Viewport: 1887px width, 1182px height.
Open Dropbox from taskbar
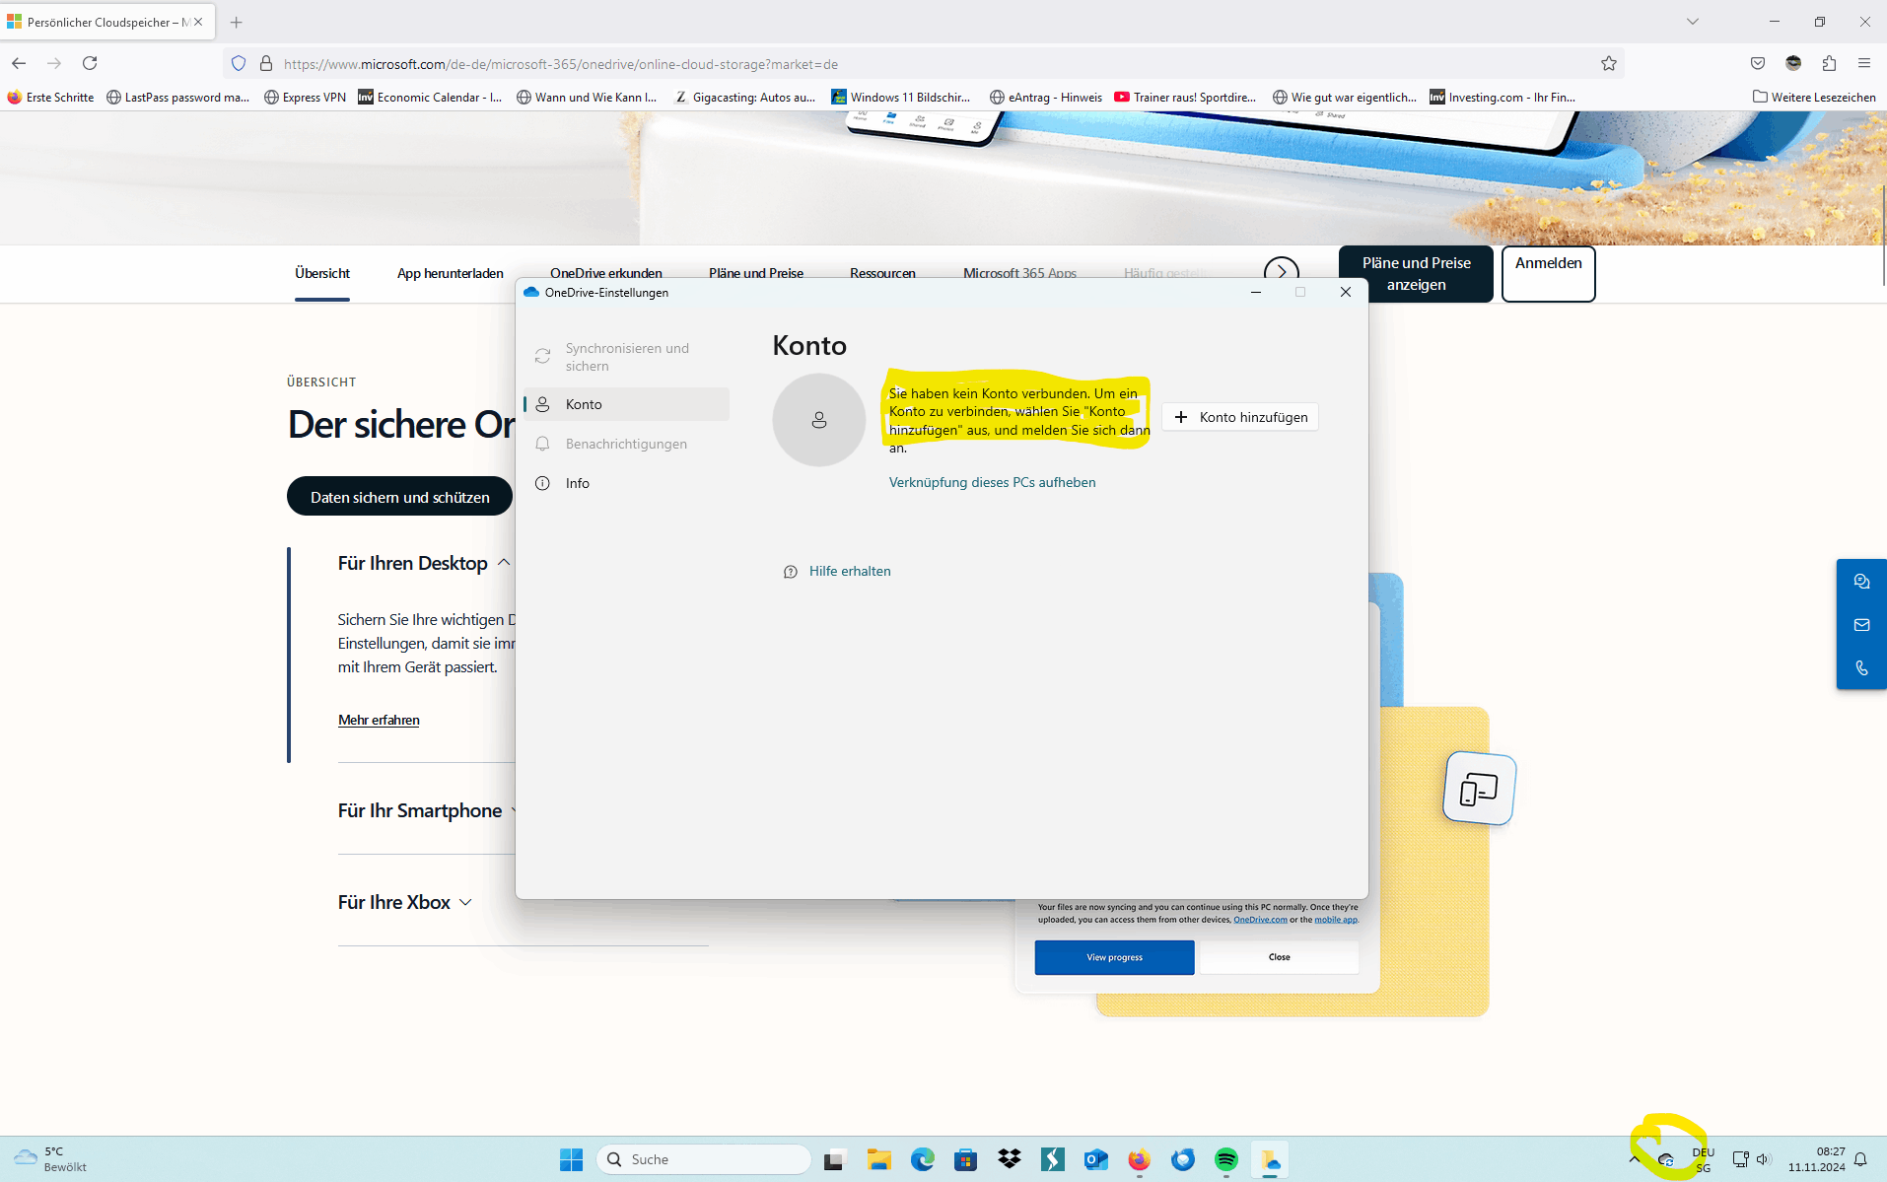1010,1159
